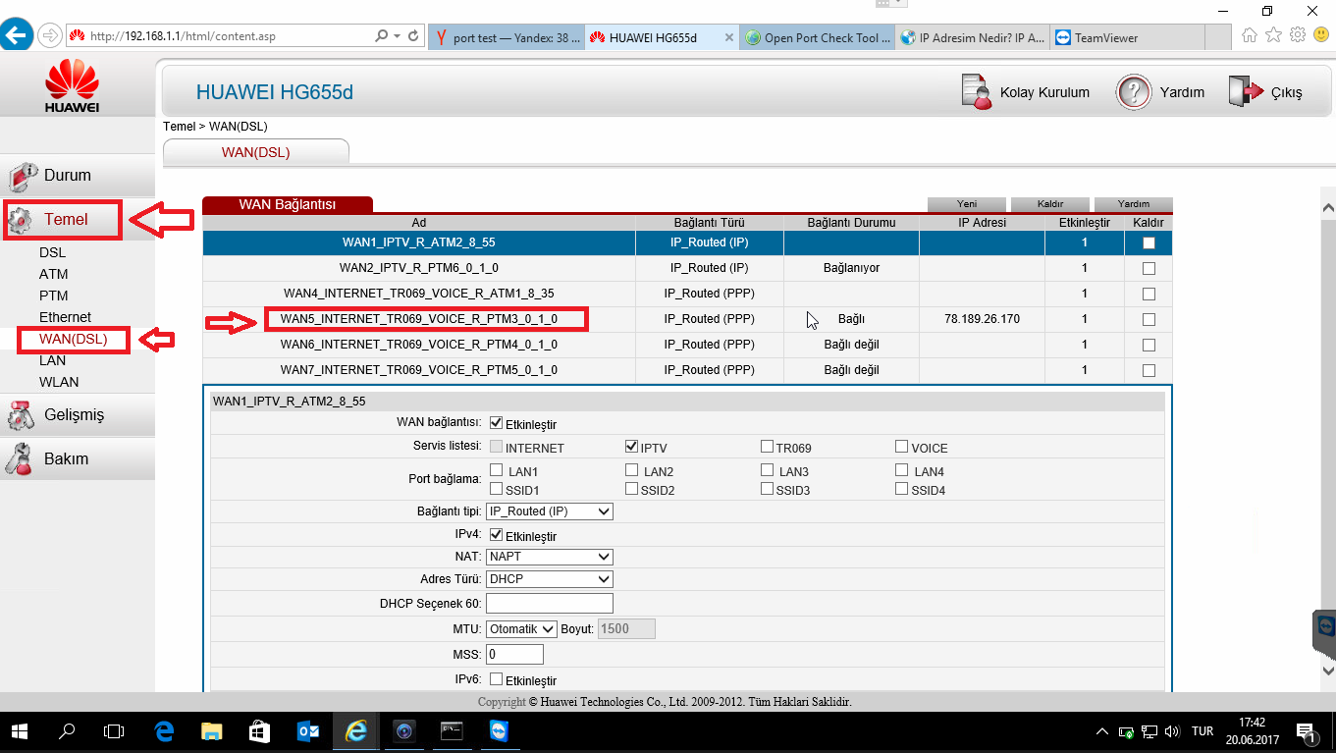Click the vertical scrollbar down arrow

tap(1327, 670)
